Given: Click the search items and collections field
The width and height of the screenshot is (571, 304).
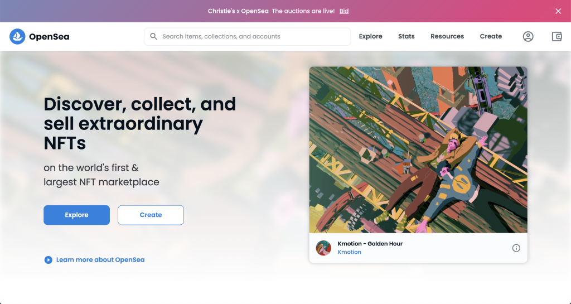Looking at the screenshot, I should point(247,36).
